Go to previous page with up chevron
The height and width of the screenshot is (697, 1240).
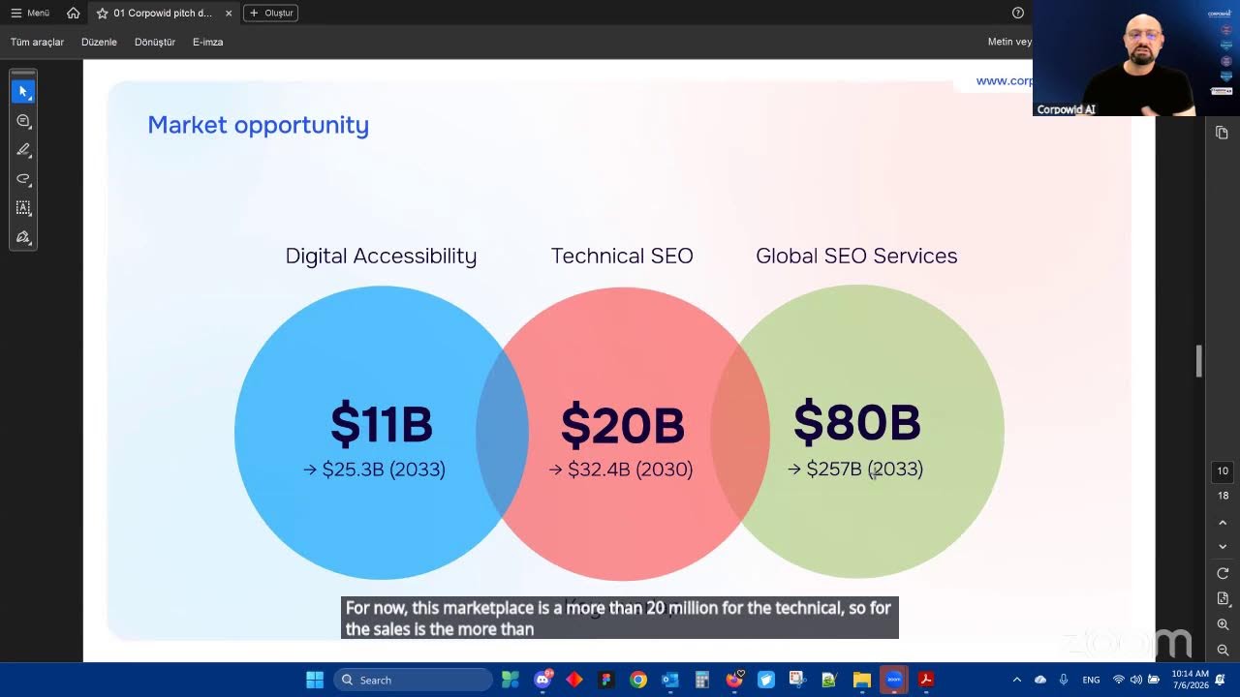coord(1223,523)
